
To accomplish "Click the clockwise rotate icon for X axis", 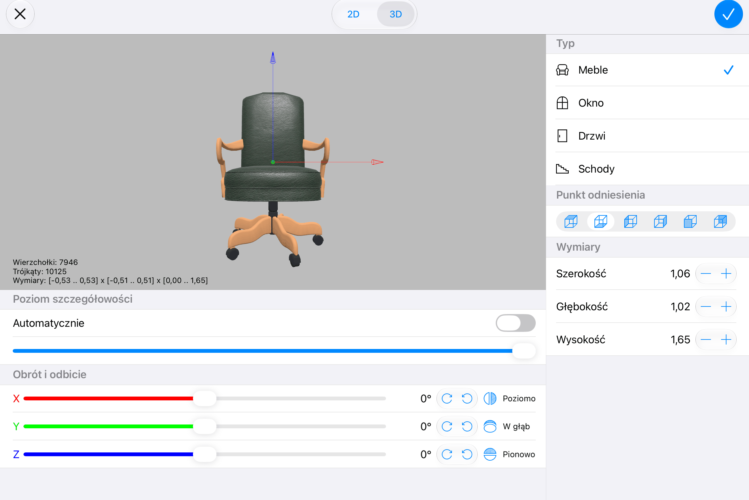I will point(447,398).
